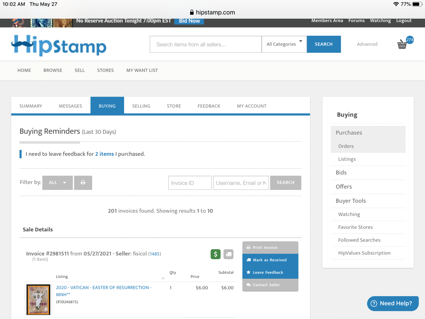Open the shopping basket cart icon
Screen dimensions: 425x319
(402, 44)
